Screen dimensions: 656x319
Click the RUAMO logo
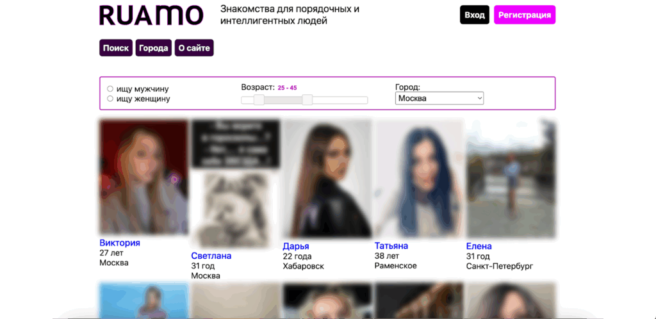coord(151,15)
